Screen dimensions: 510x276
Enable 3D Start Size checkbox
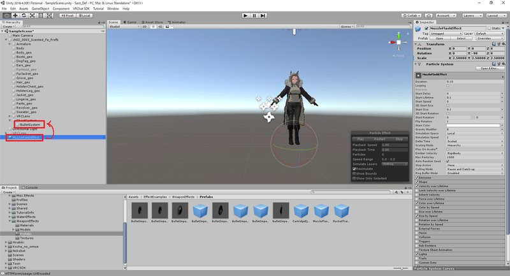(x=448, y=105)
